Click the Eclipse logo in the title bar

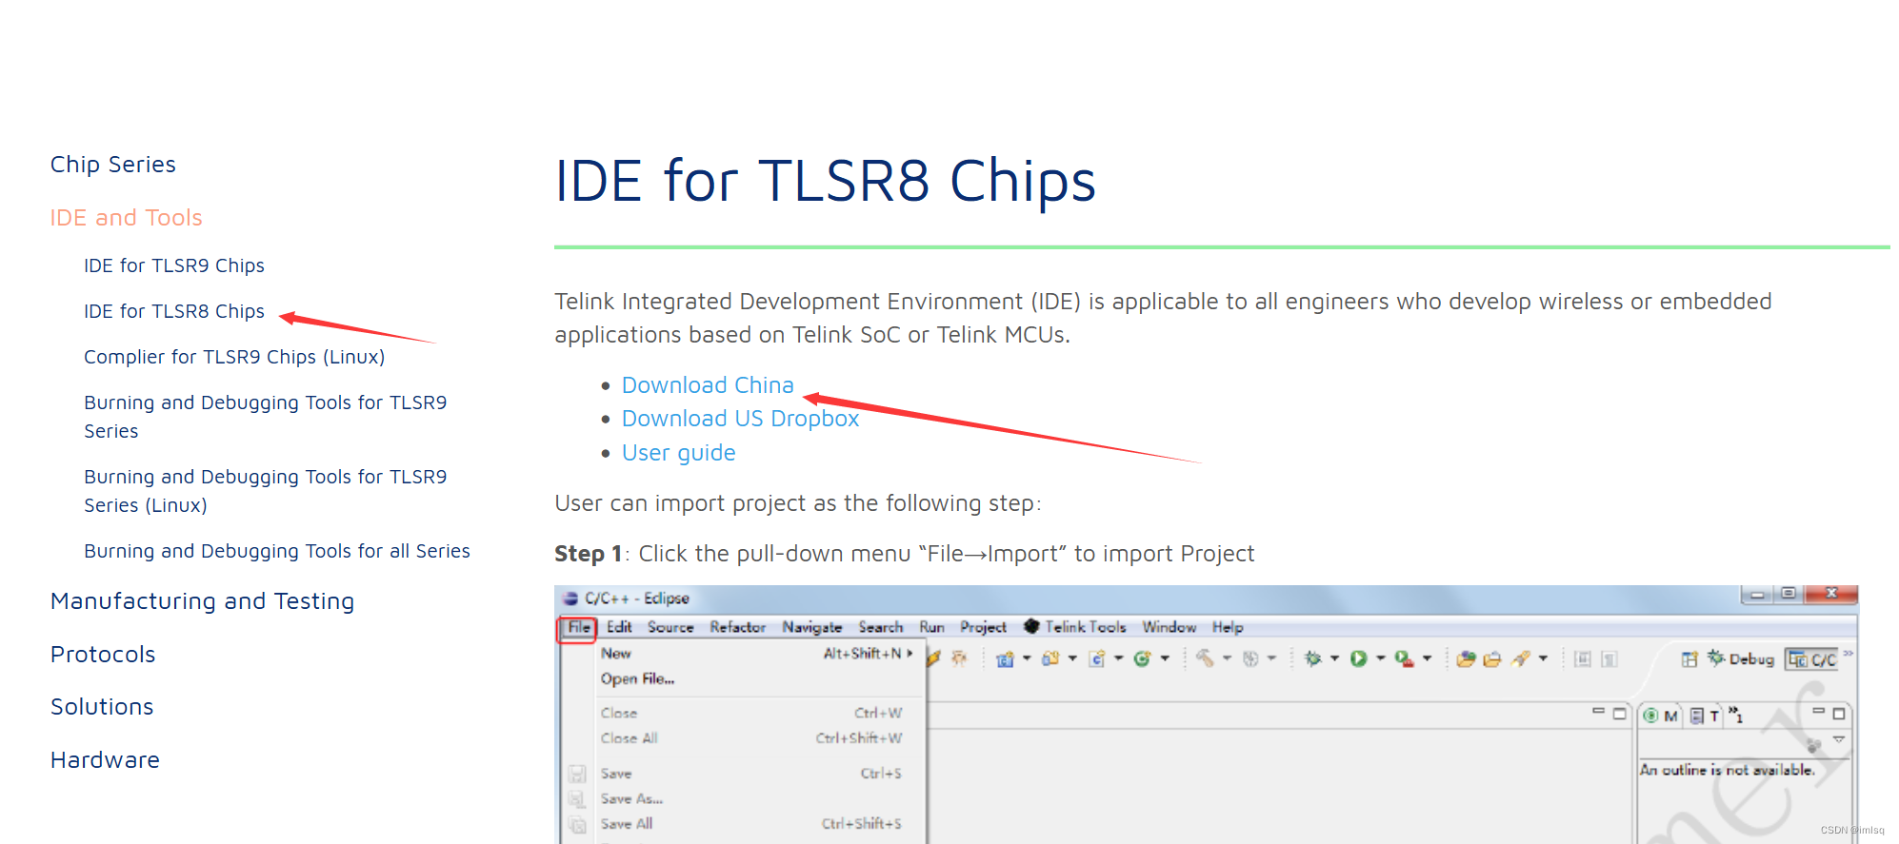pos(570,599)
